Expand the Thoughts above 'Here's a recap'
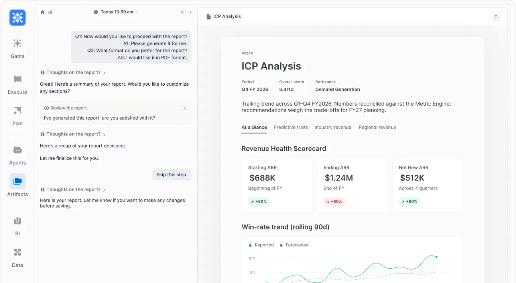The image size is (516, 283). (x=73, y=134)
